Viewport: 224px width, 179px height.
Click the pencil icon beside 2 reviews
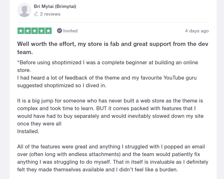36,14
